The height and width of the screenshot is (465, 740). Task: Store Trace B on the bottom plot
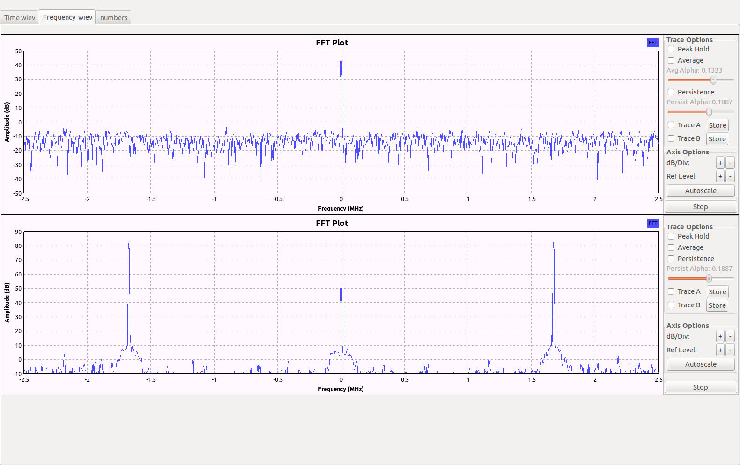point(717,305)
